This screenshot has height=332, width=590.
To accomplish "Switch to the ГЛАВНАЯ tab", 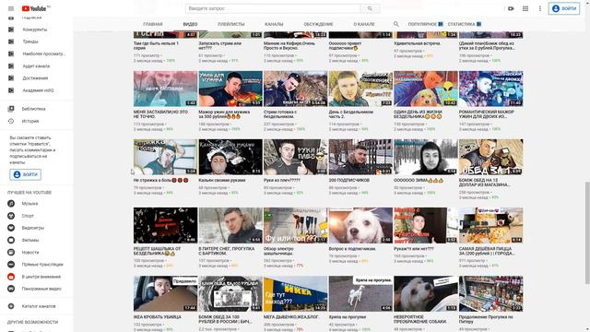I will [x=153, y=24].
